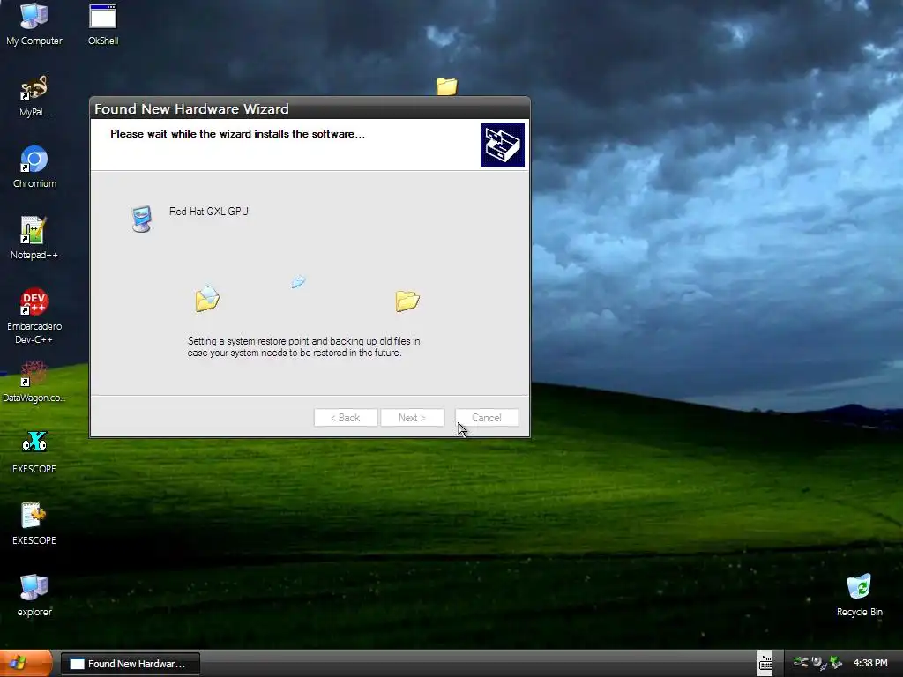This screenshot has width=903, height=677.
Task: Click the 4:38 PM system clock
Action: (x=869, y=663)
